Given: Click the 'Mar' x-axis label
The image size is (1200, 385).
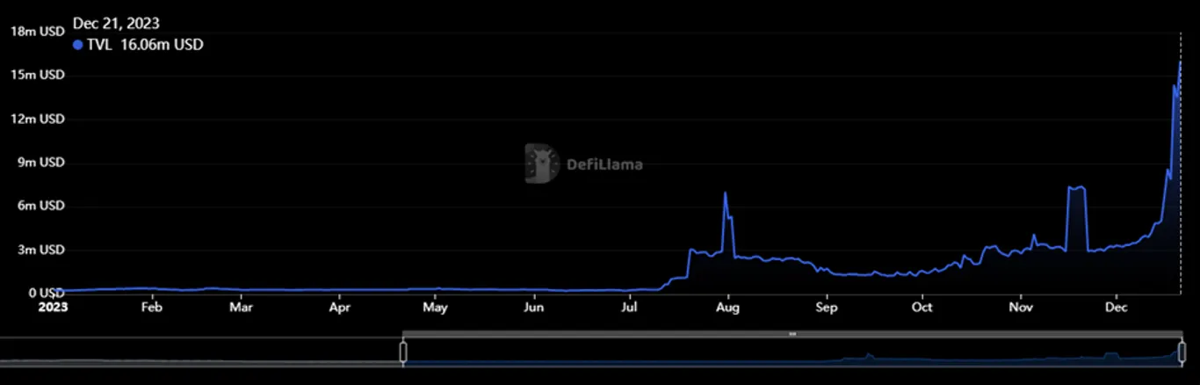Looking at the screenshot, I should [x=242, y=308].
